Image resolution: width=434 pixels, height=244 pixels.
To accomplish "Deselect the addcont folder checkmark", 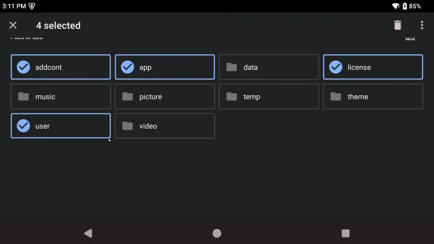I will point(23,67).
